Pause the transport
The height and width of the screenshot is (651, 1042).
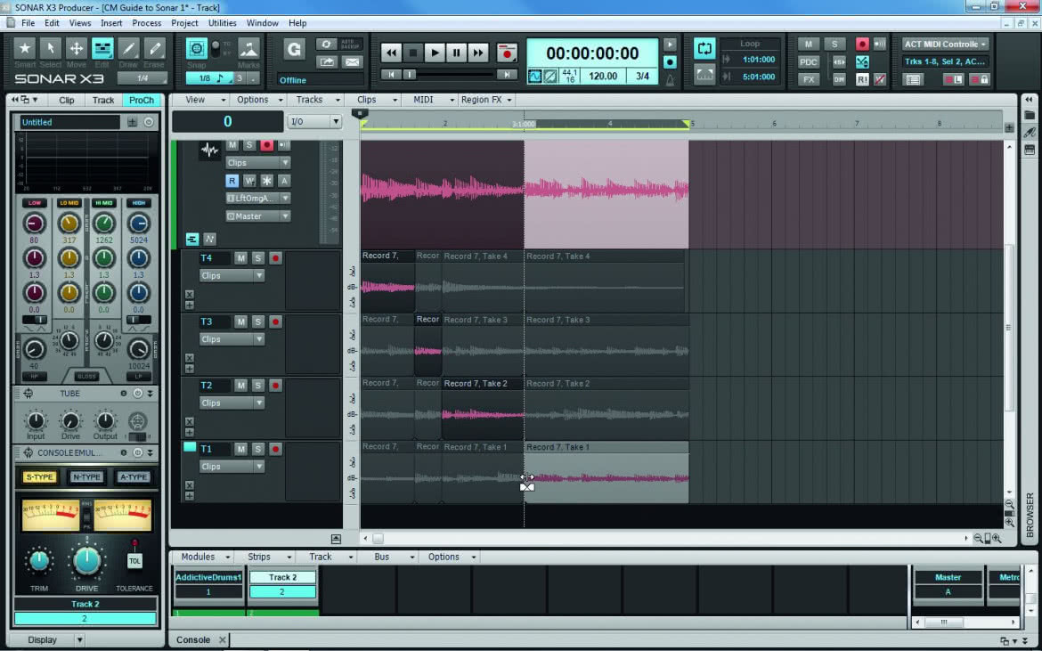click(456, 53)
